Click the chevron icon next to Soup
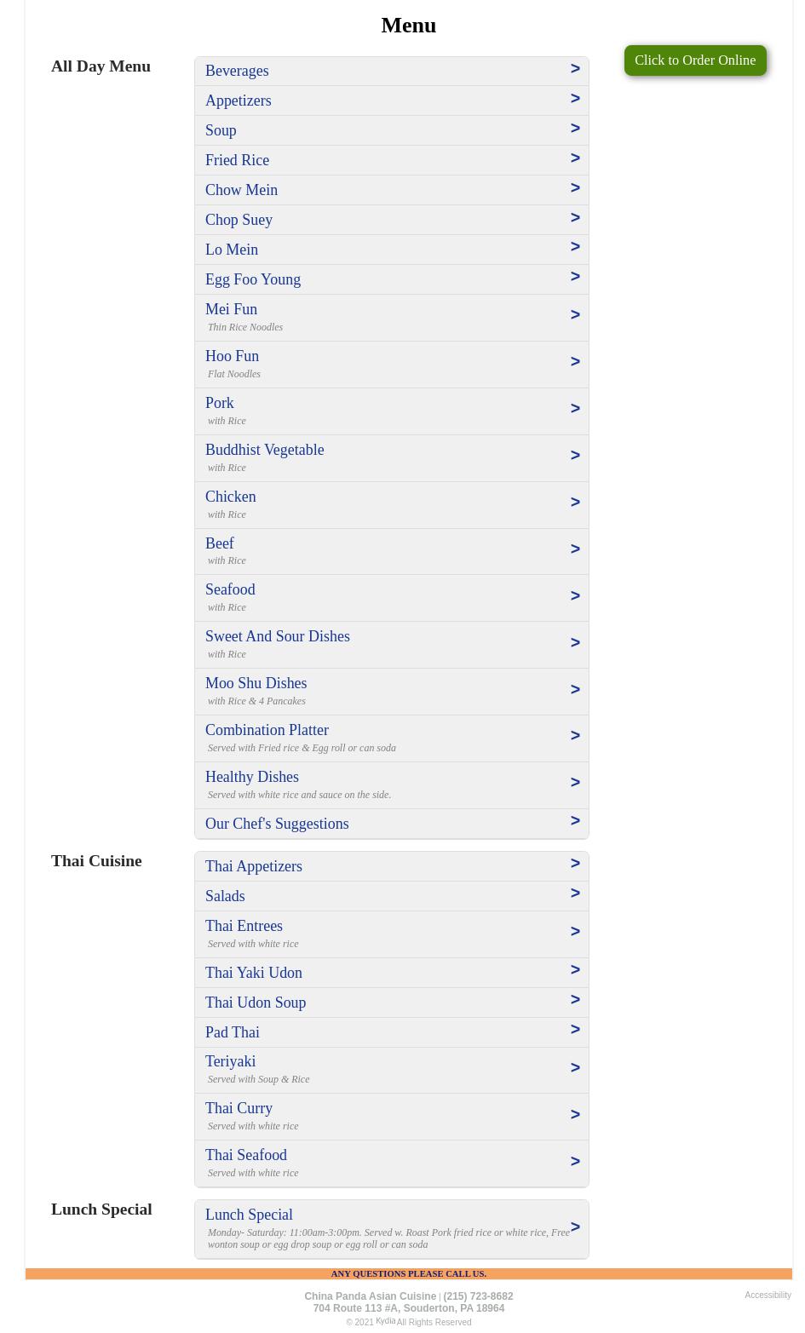The width and height of the screenshot is (805, 1333). tap(575, 129)
